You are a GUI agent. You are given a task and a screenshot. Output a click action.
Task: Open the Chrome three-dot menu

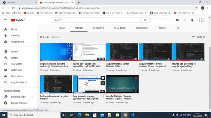click(x=208, y=8)
